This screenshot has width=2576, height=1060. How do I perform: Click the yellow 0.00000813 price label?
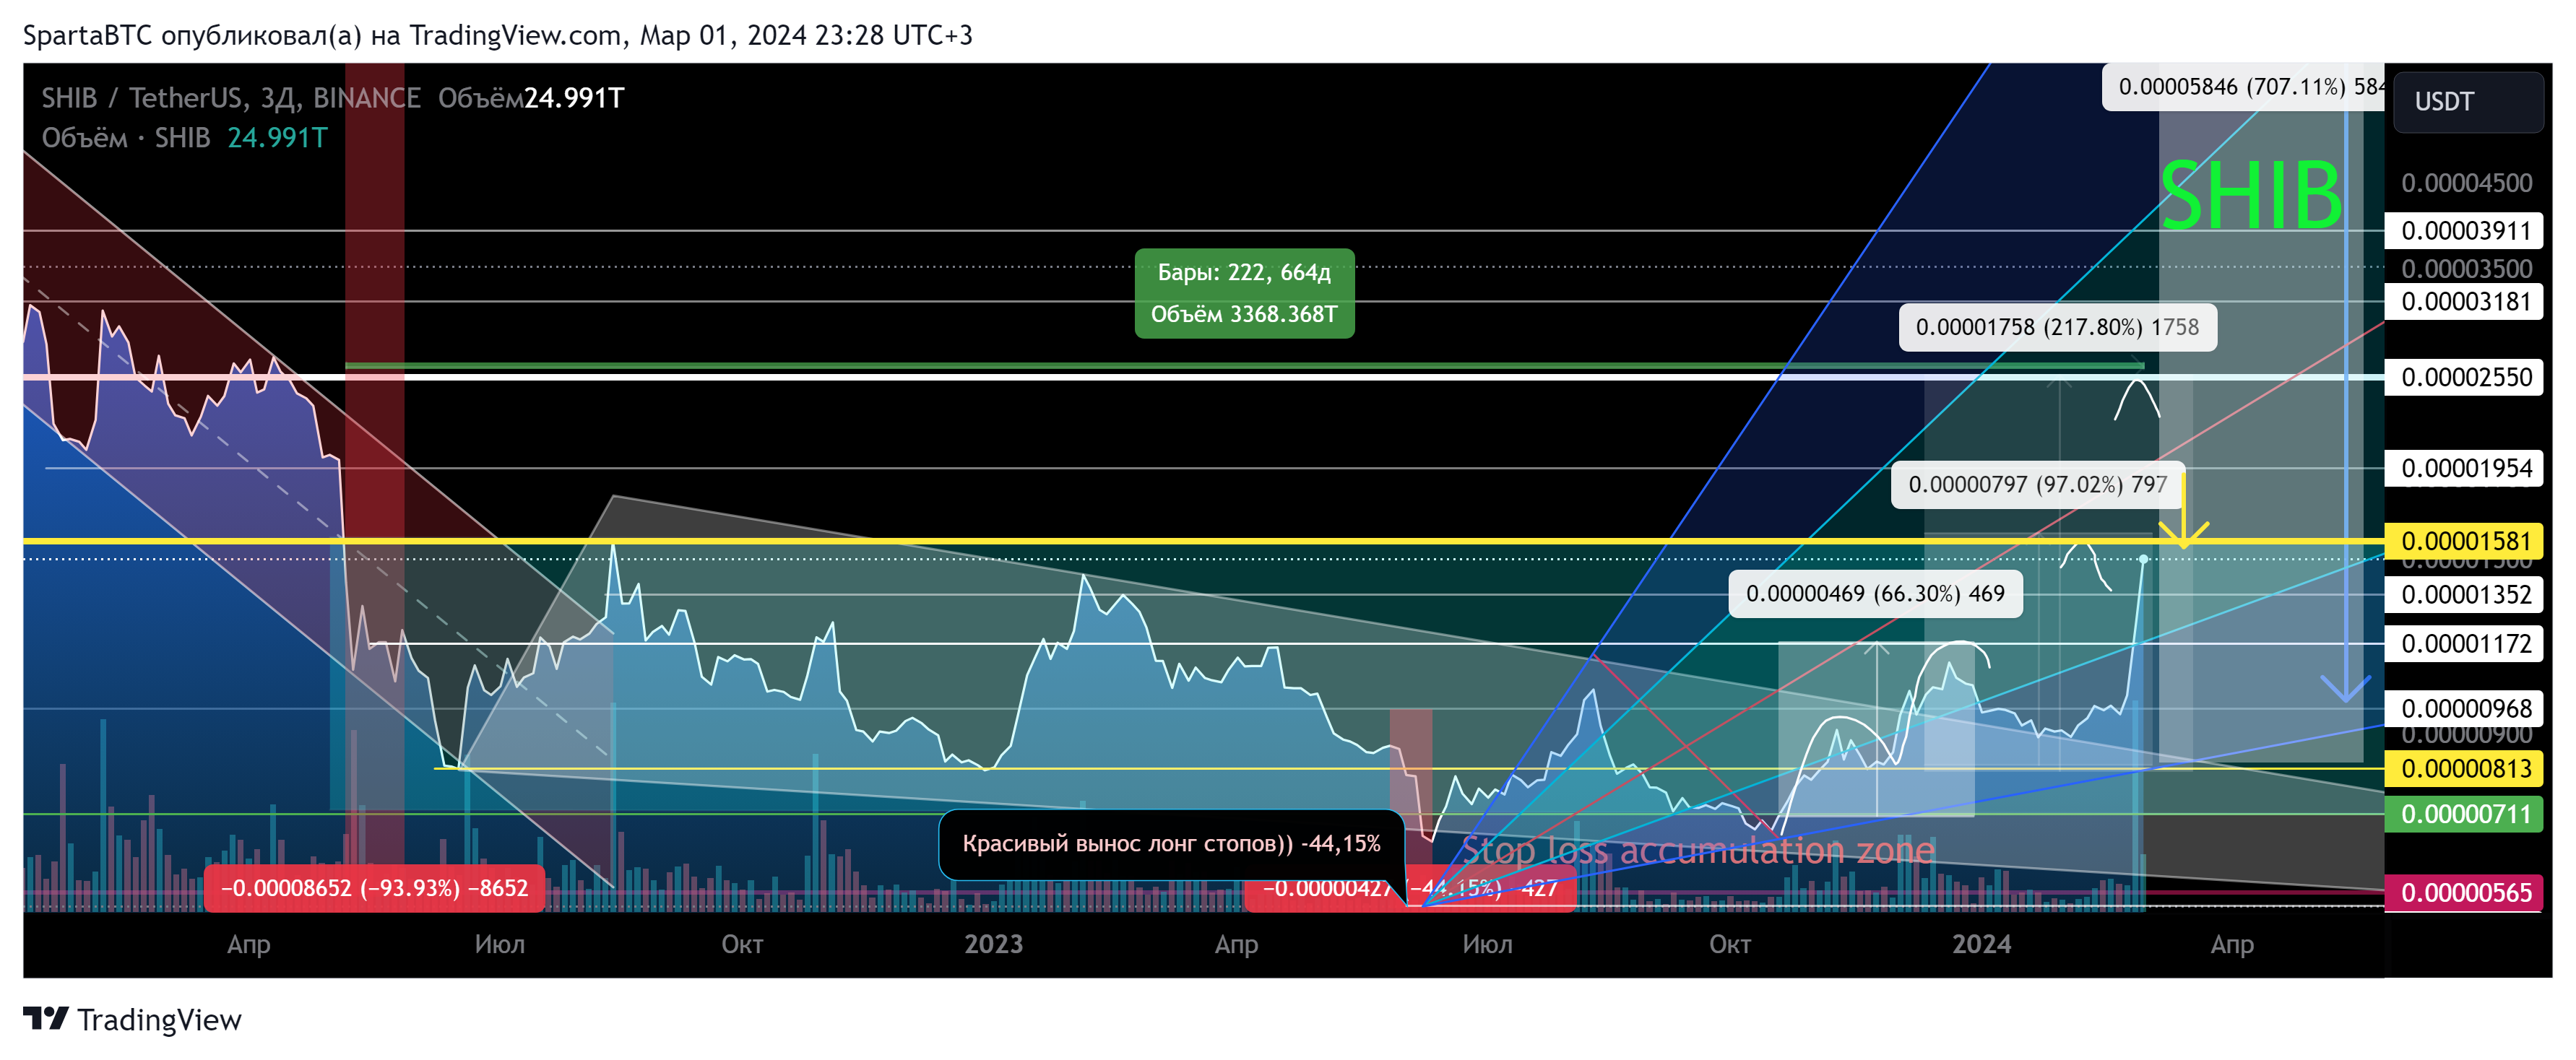click(2464, 768)
